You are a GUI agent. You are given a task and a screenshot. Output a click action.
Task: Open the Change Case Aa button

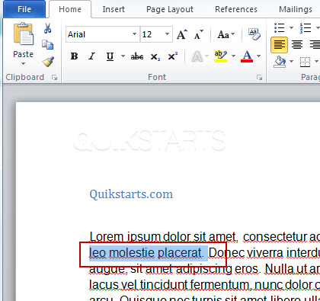coord(226,34)
